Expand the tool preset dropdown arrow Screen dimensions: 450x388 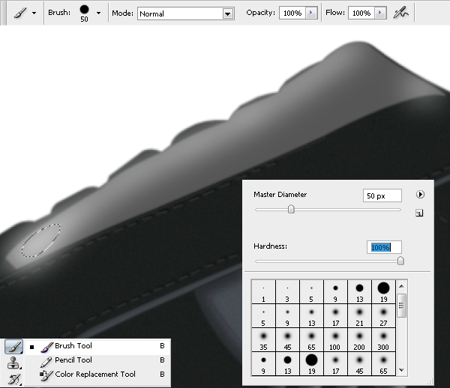click(x=34, y=13)
